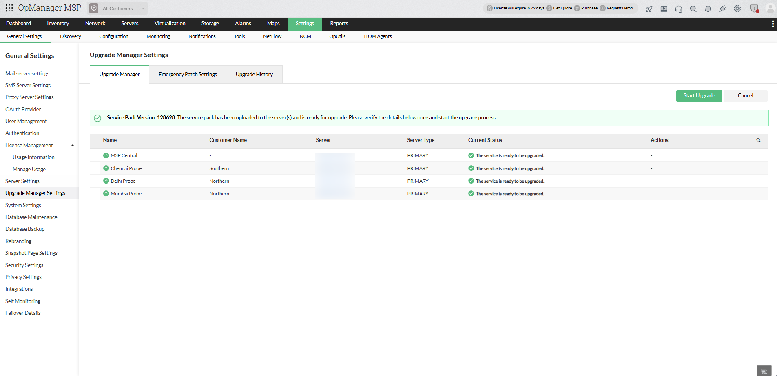
Task: Click the plug integrations icon
Action: pyautogui.click(x=723, y=9)
